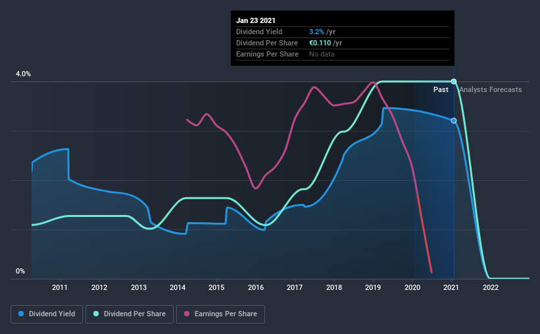Click the 3.2% dividend yield tooltip value

316,32
